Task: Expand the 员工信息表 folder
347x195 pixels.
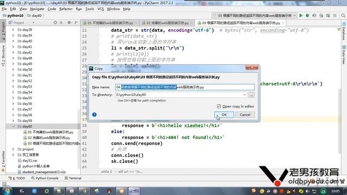Action: click(x=13, y=155)
